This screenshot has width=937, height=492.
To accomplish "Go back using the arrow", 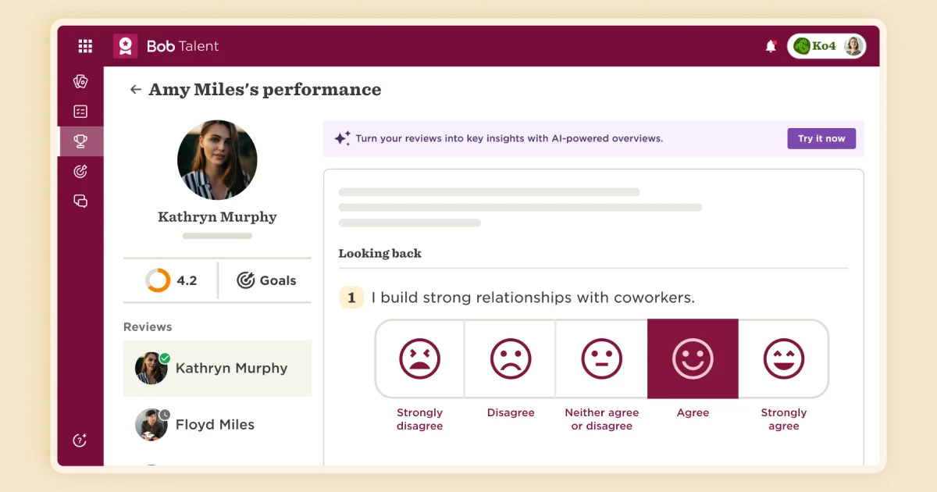I will (134, 89).
